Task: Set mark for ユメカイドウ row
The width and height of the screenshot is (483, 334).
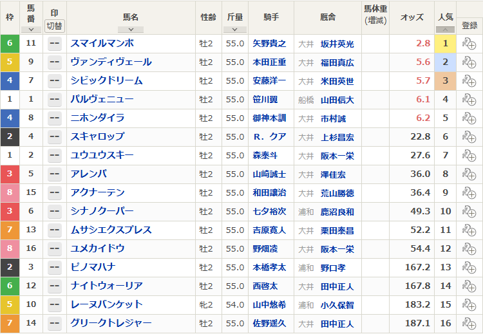Action: (x=55, y=248)
